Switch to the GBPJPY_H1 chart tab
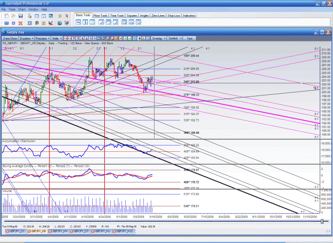The height and width of the screenshot is (243, 333). point(101,231)
